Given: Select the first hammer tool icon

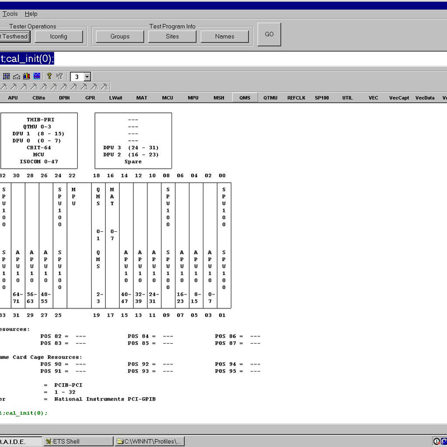Looking at the screenshot, I should click(x=4, y=87).
